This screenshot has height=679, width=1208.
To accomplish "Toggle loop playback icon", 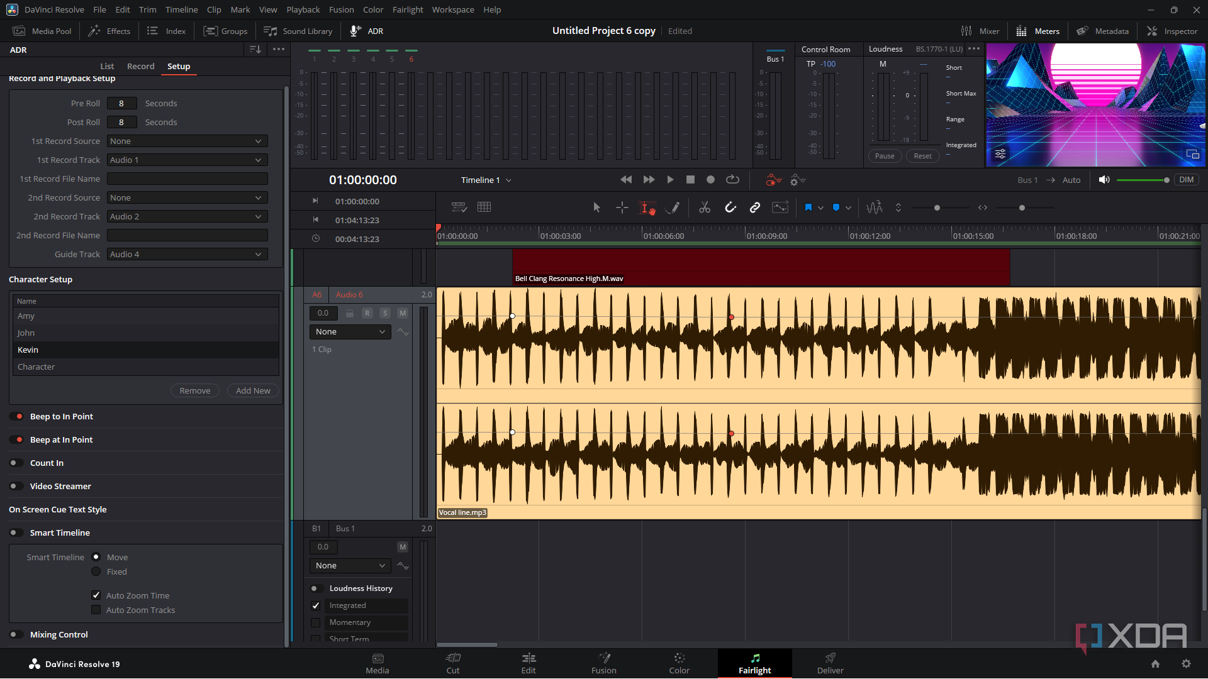I will pyautogui.click(x=732, y=180).
